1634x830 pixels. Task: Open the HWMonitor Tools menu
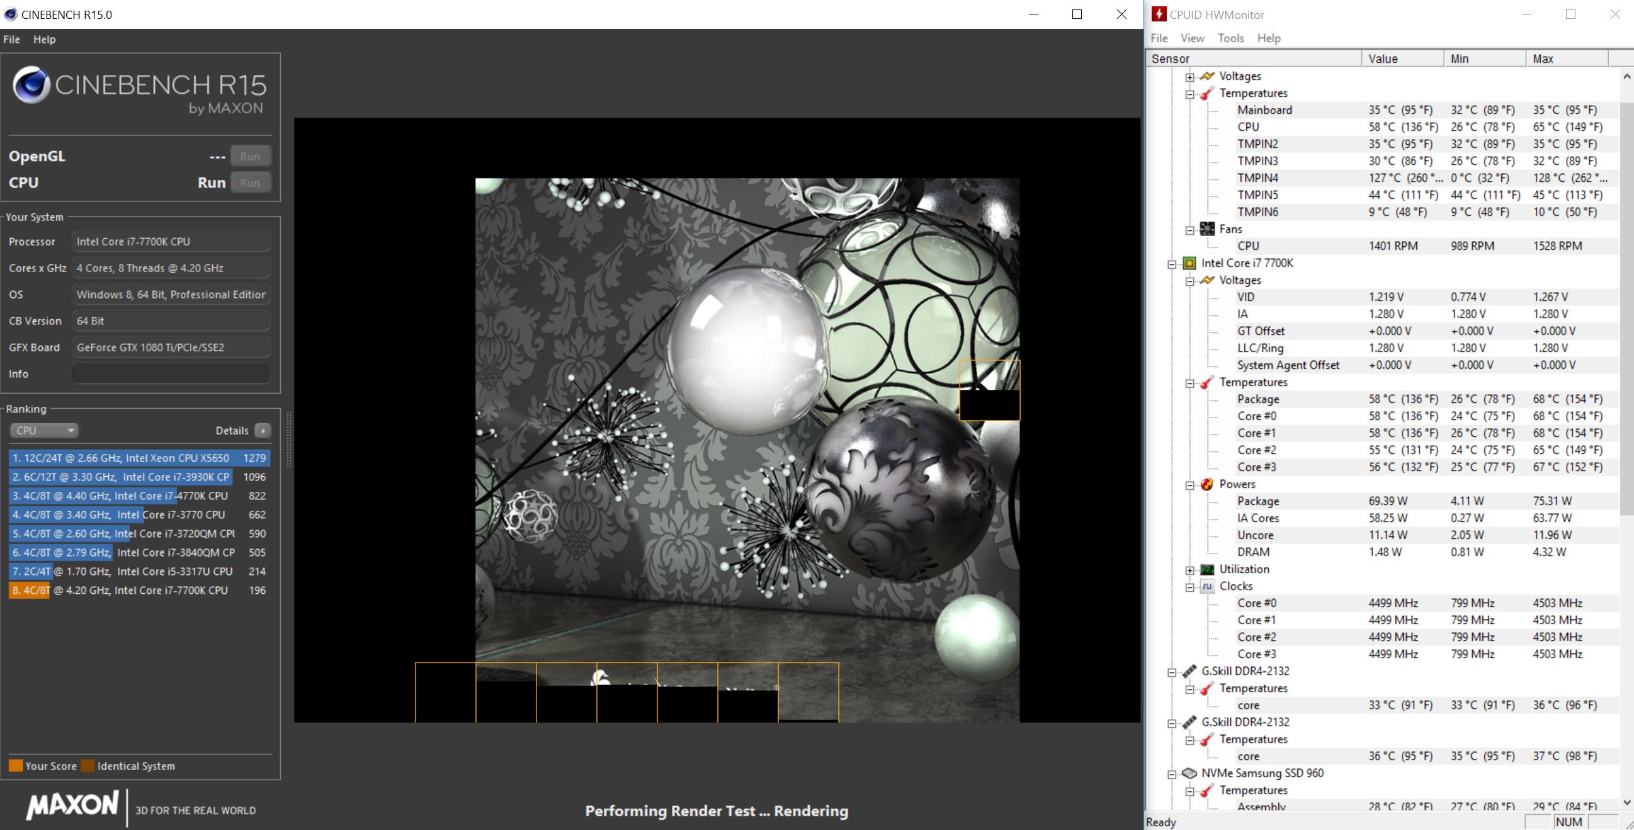[x=1230, y=38]
